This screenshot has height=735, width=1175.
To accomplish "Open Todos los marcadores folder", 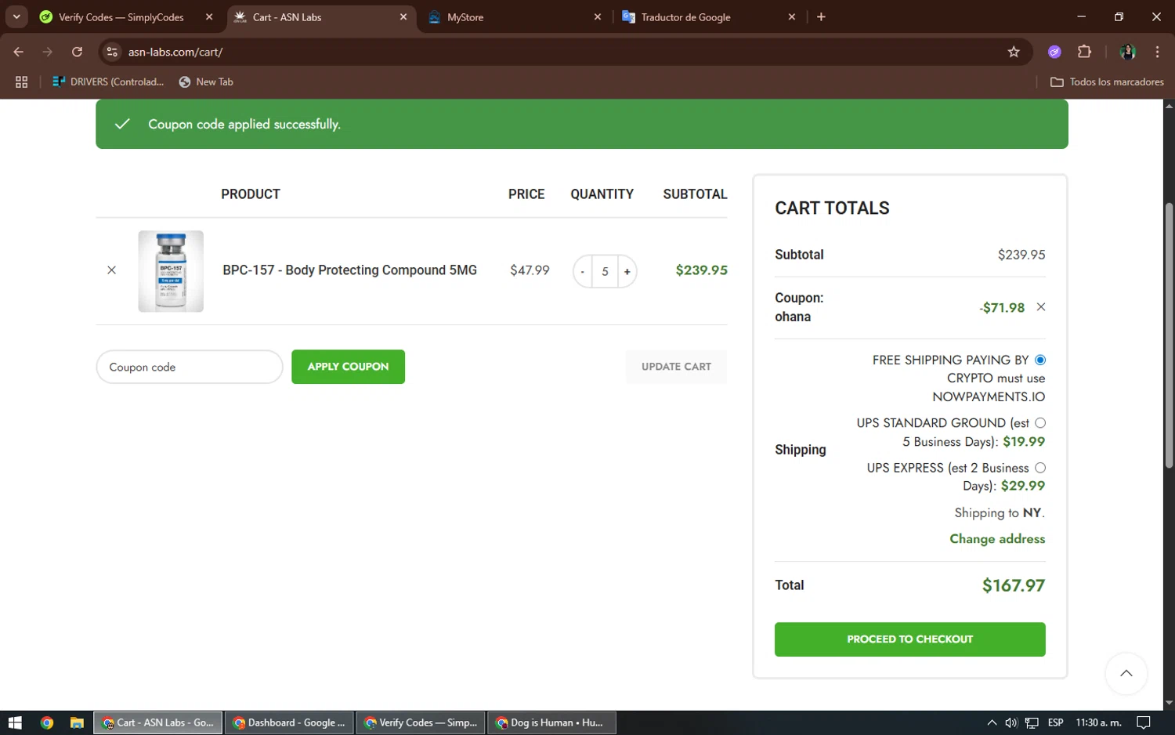I will [x=1107, y=81].
